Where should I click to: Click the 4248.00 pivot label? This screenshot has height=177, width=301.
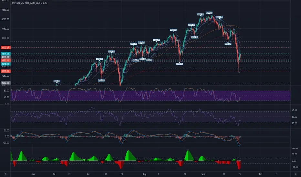click(x=57, y=81)
